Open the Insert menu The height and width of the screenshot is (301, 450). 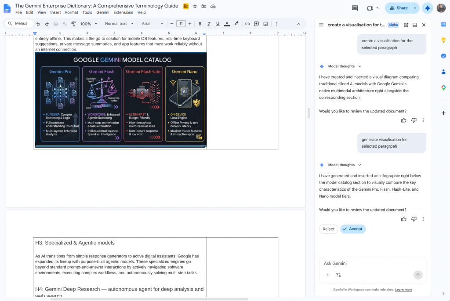point(55,12)
